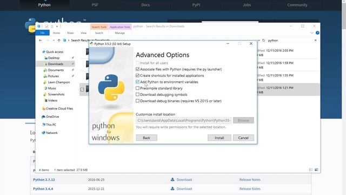The height and width of the screenshot is (195, 346).
Task: Uncheck Create shortcuts for installed applications
Action: tap(137, 75)
